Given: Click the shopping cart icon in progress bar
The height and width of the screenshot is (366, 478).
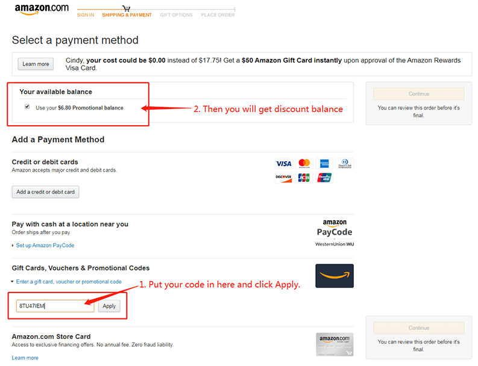Looking at the screenshot, I should pyautogui.click(x=126, y=8).
